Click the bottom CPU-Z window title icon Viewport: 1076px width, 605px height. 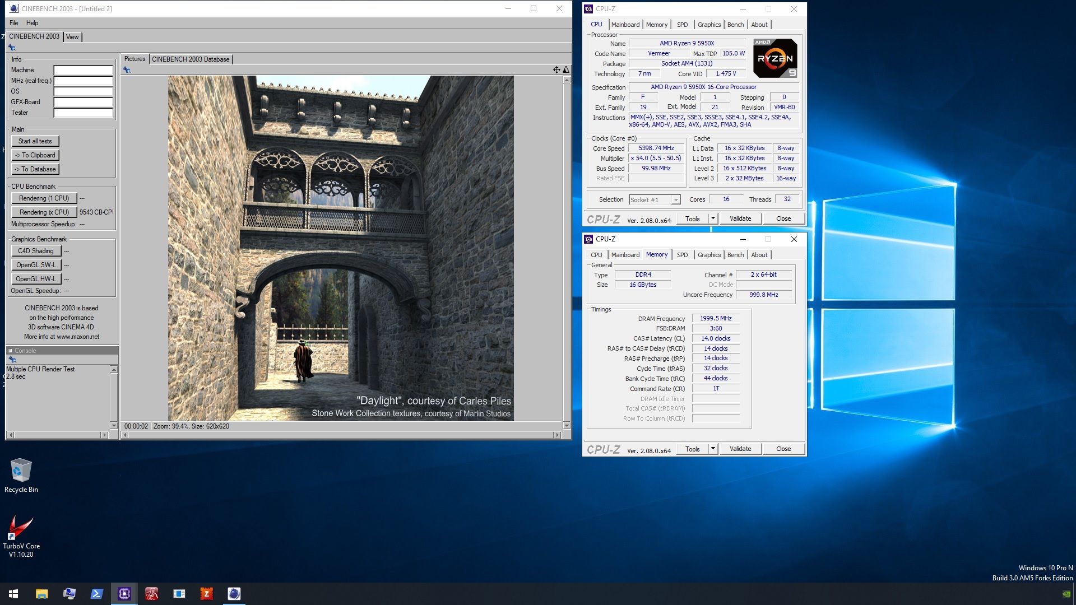tap(588, 239)
